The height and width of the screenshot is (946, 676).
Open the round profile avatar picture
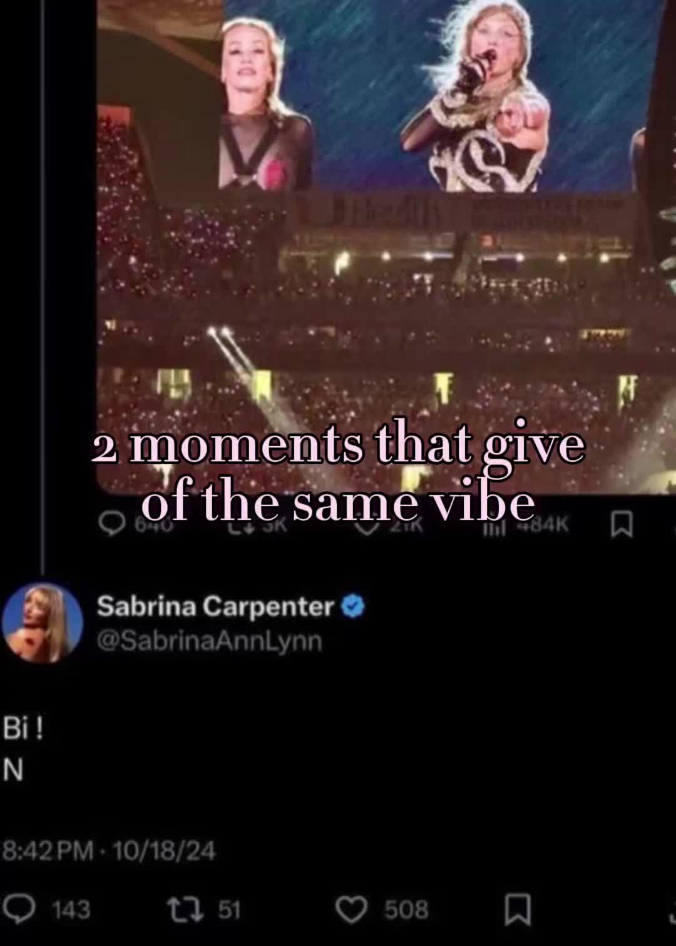(x=43, y=623)
